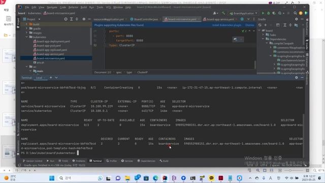The height and width of the screenshot is (183, 325).
Task: Expand all in Gradle panel toolbar
Action: pos(285,25)
